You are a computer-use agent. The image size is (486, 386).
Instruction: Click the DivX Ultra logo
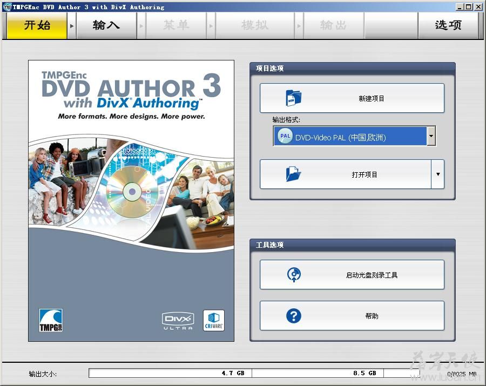178,321
